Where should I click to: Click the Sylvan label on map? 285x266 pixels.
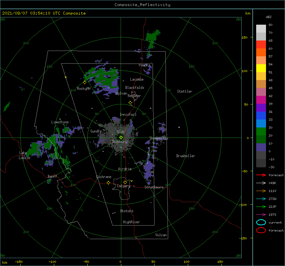(121, 93)
